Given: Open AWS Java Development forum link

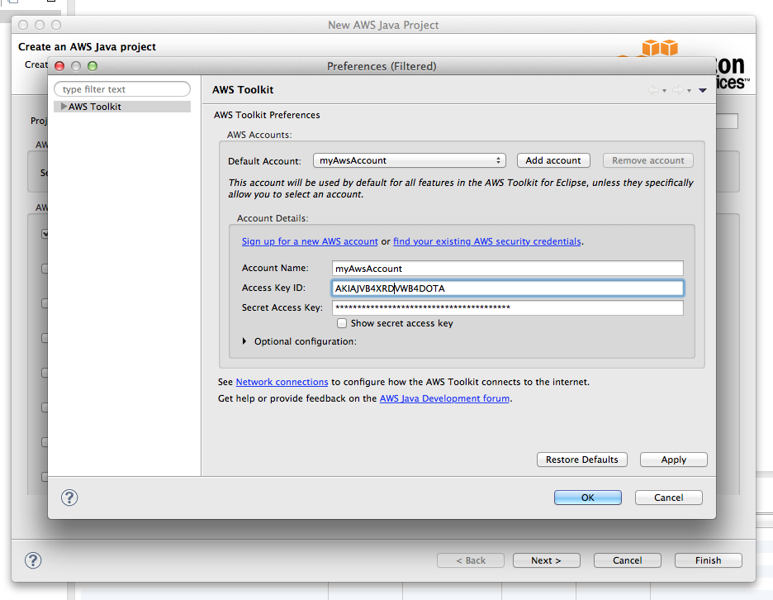Looking at the screenshot, I should (444, 398).
